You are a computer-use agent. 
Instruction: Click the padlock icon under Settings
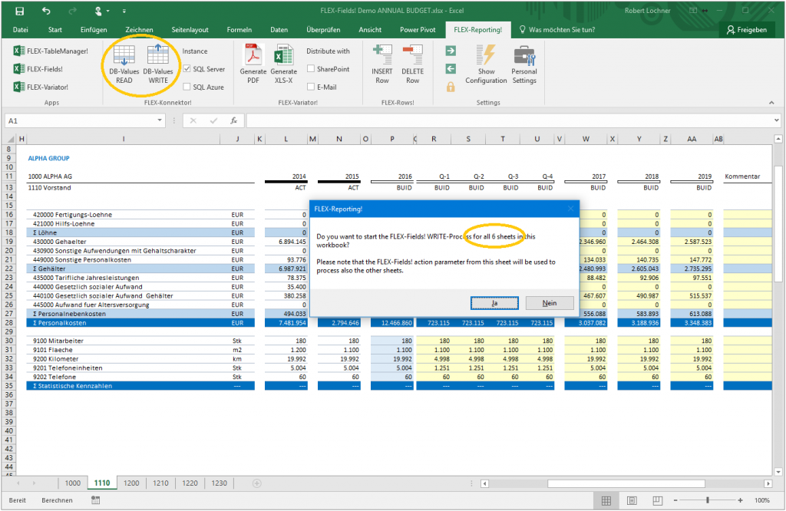[x=449, y=87]
